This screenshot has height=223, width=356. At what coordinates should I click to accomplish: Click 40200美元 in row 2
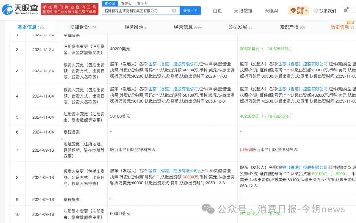coord(120,49)
